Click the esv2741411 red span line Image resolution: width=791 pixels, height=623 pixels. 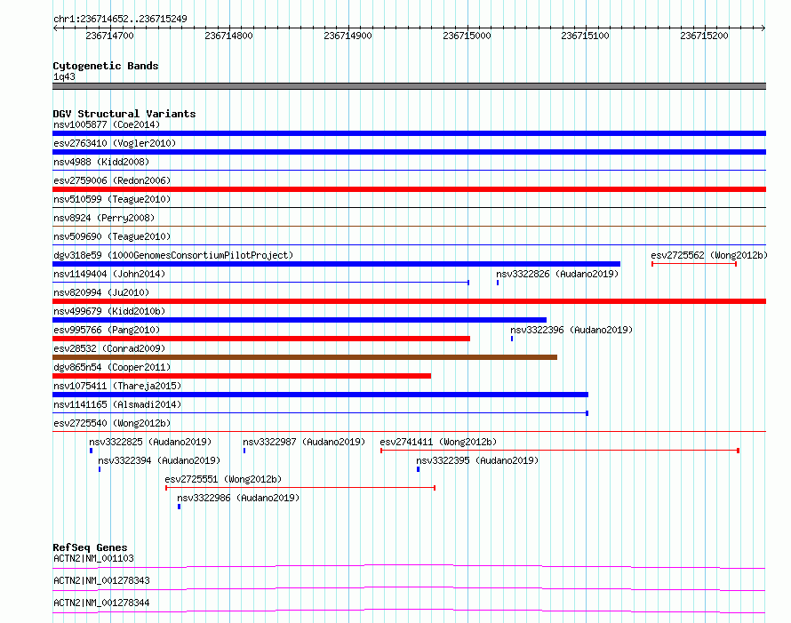(560, 451)
